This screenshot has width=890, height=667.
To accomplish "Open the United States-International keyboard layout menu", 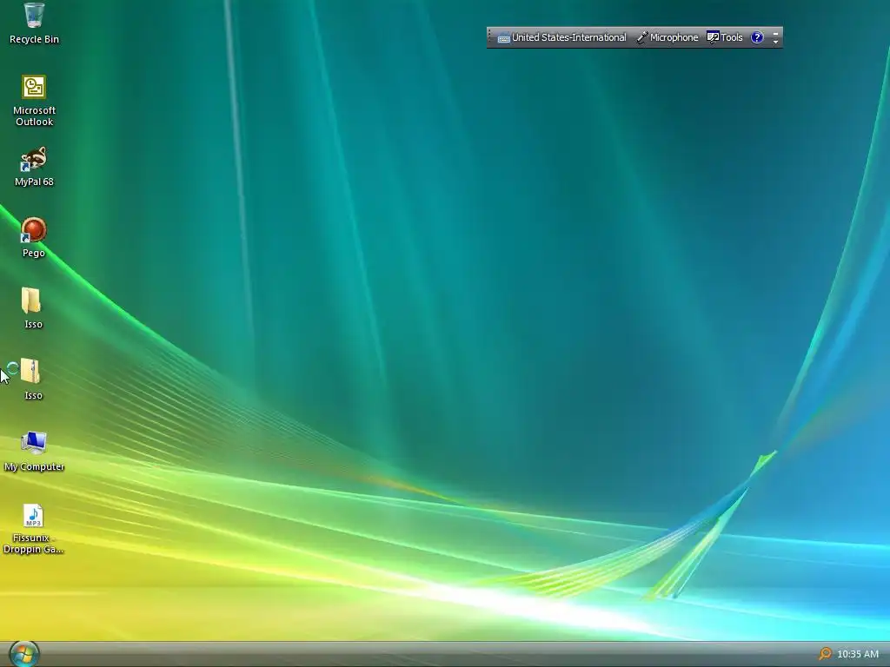I will pos(562,37).
